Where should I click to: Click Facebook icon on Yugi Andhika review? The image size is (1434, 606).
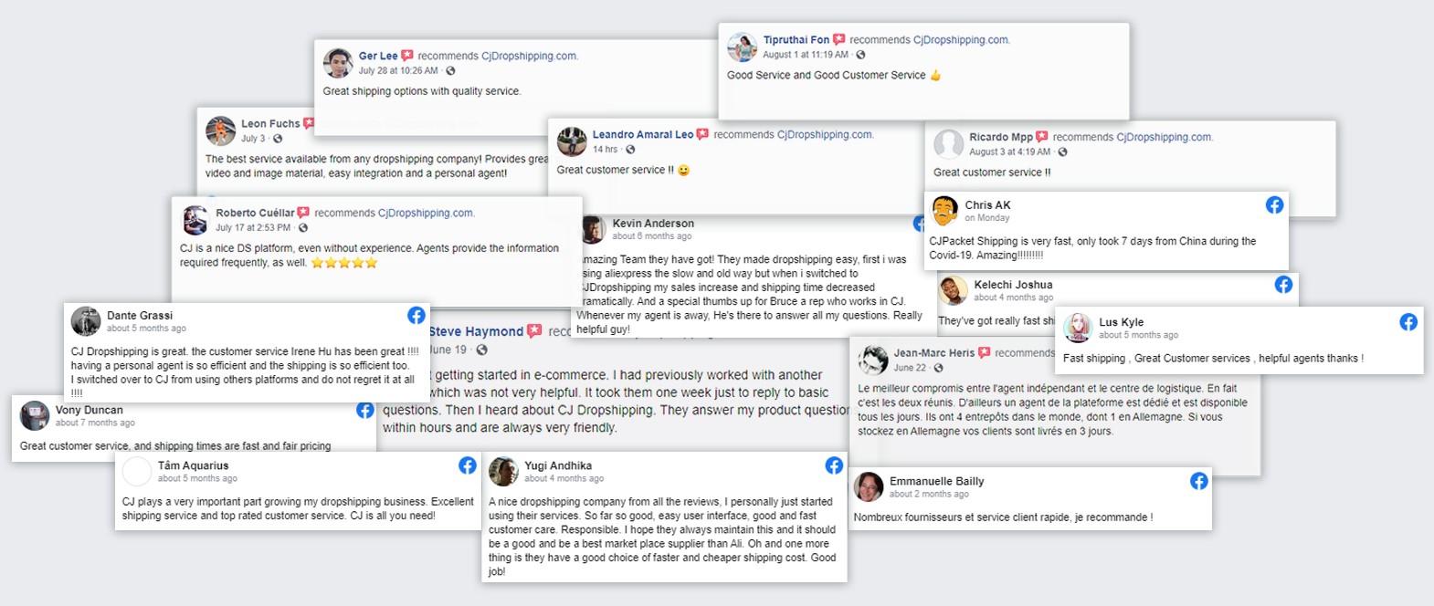tap(834, 465)
